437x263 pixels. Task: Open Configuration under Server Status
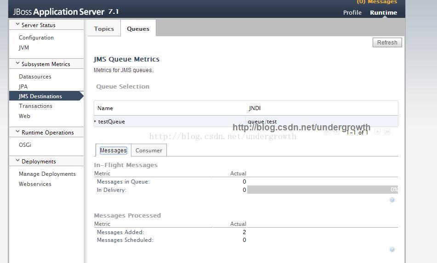tap(36, 38)
